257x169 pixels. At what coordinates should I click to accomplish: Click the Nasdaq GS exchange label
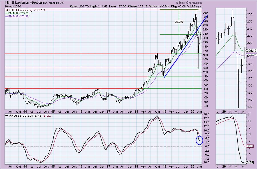pyautogui.click(x=56, y=3)
